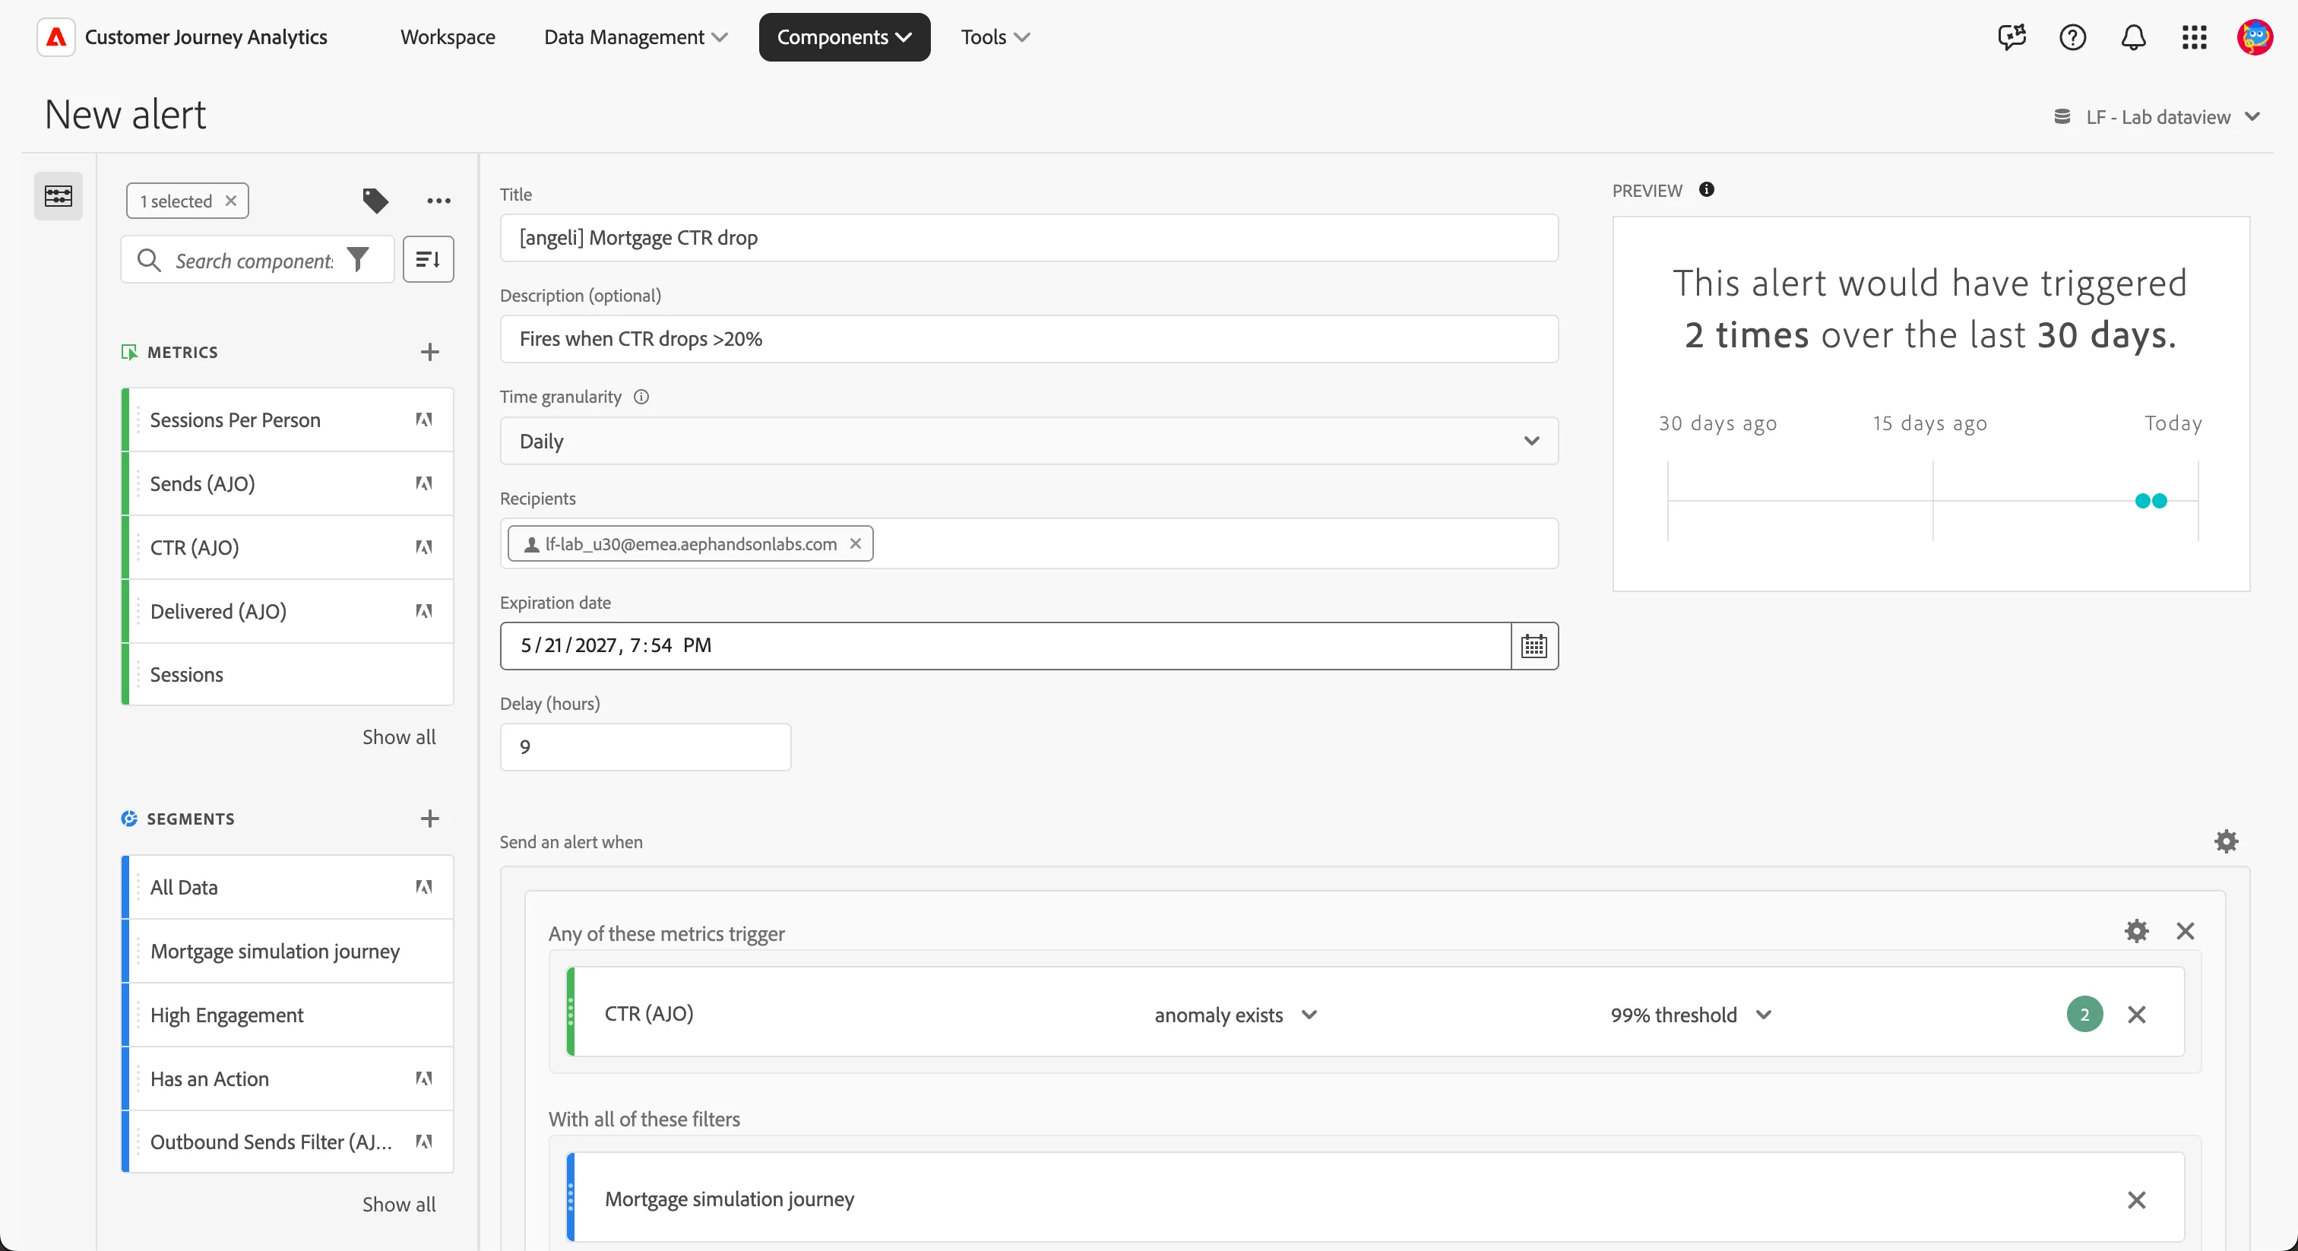Image resolution: width=2298 pixels, height=1251 pixels.
Task: Click the Title input field
Action: point(1029,237)
